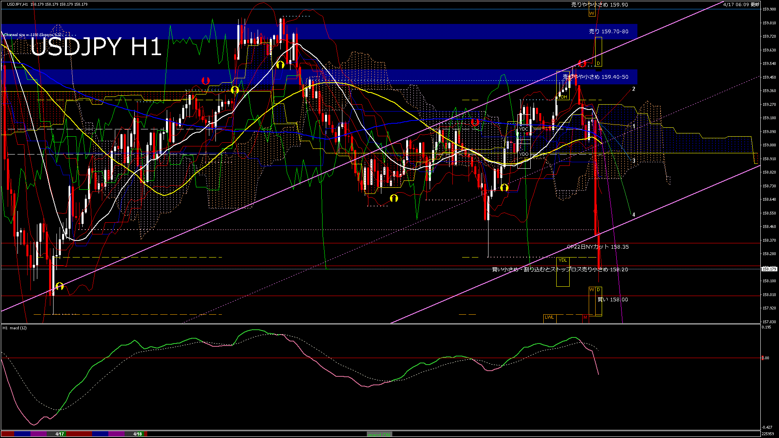This screenshot has width=779, height=438.
Task: Click the H1 macd (12) indicator label
Action: point(15,328)
